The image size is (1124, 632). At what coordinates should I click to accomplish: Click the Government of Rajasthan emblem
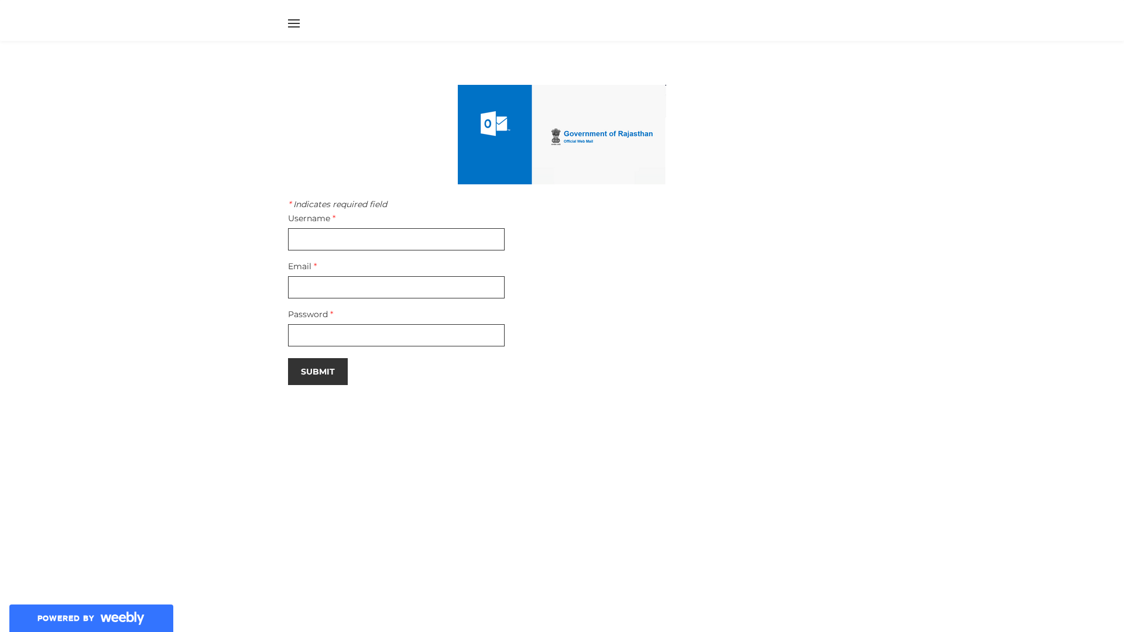556,136
